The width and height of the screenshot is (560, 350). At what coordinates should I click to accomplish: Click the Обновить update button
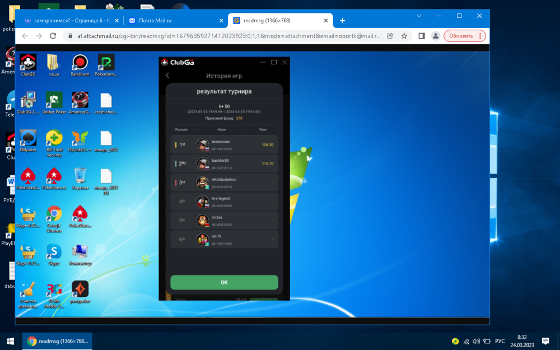click(x=464, y=36)
